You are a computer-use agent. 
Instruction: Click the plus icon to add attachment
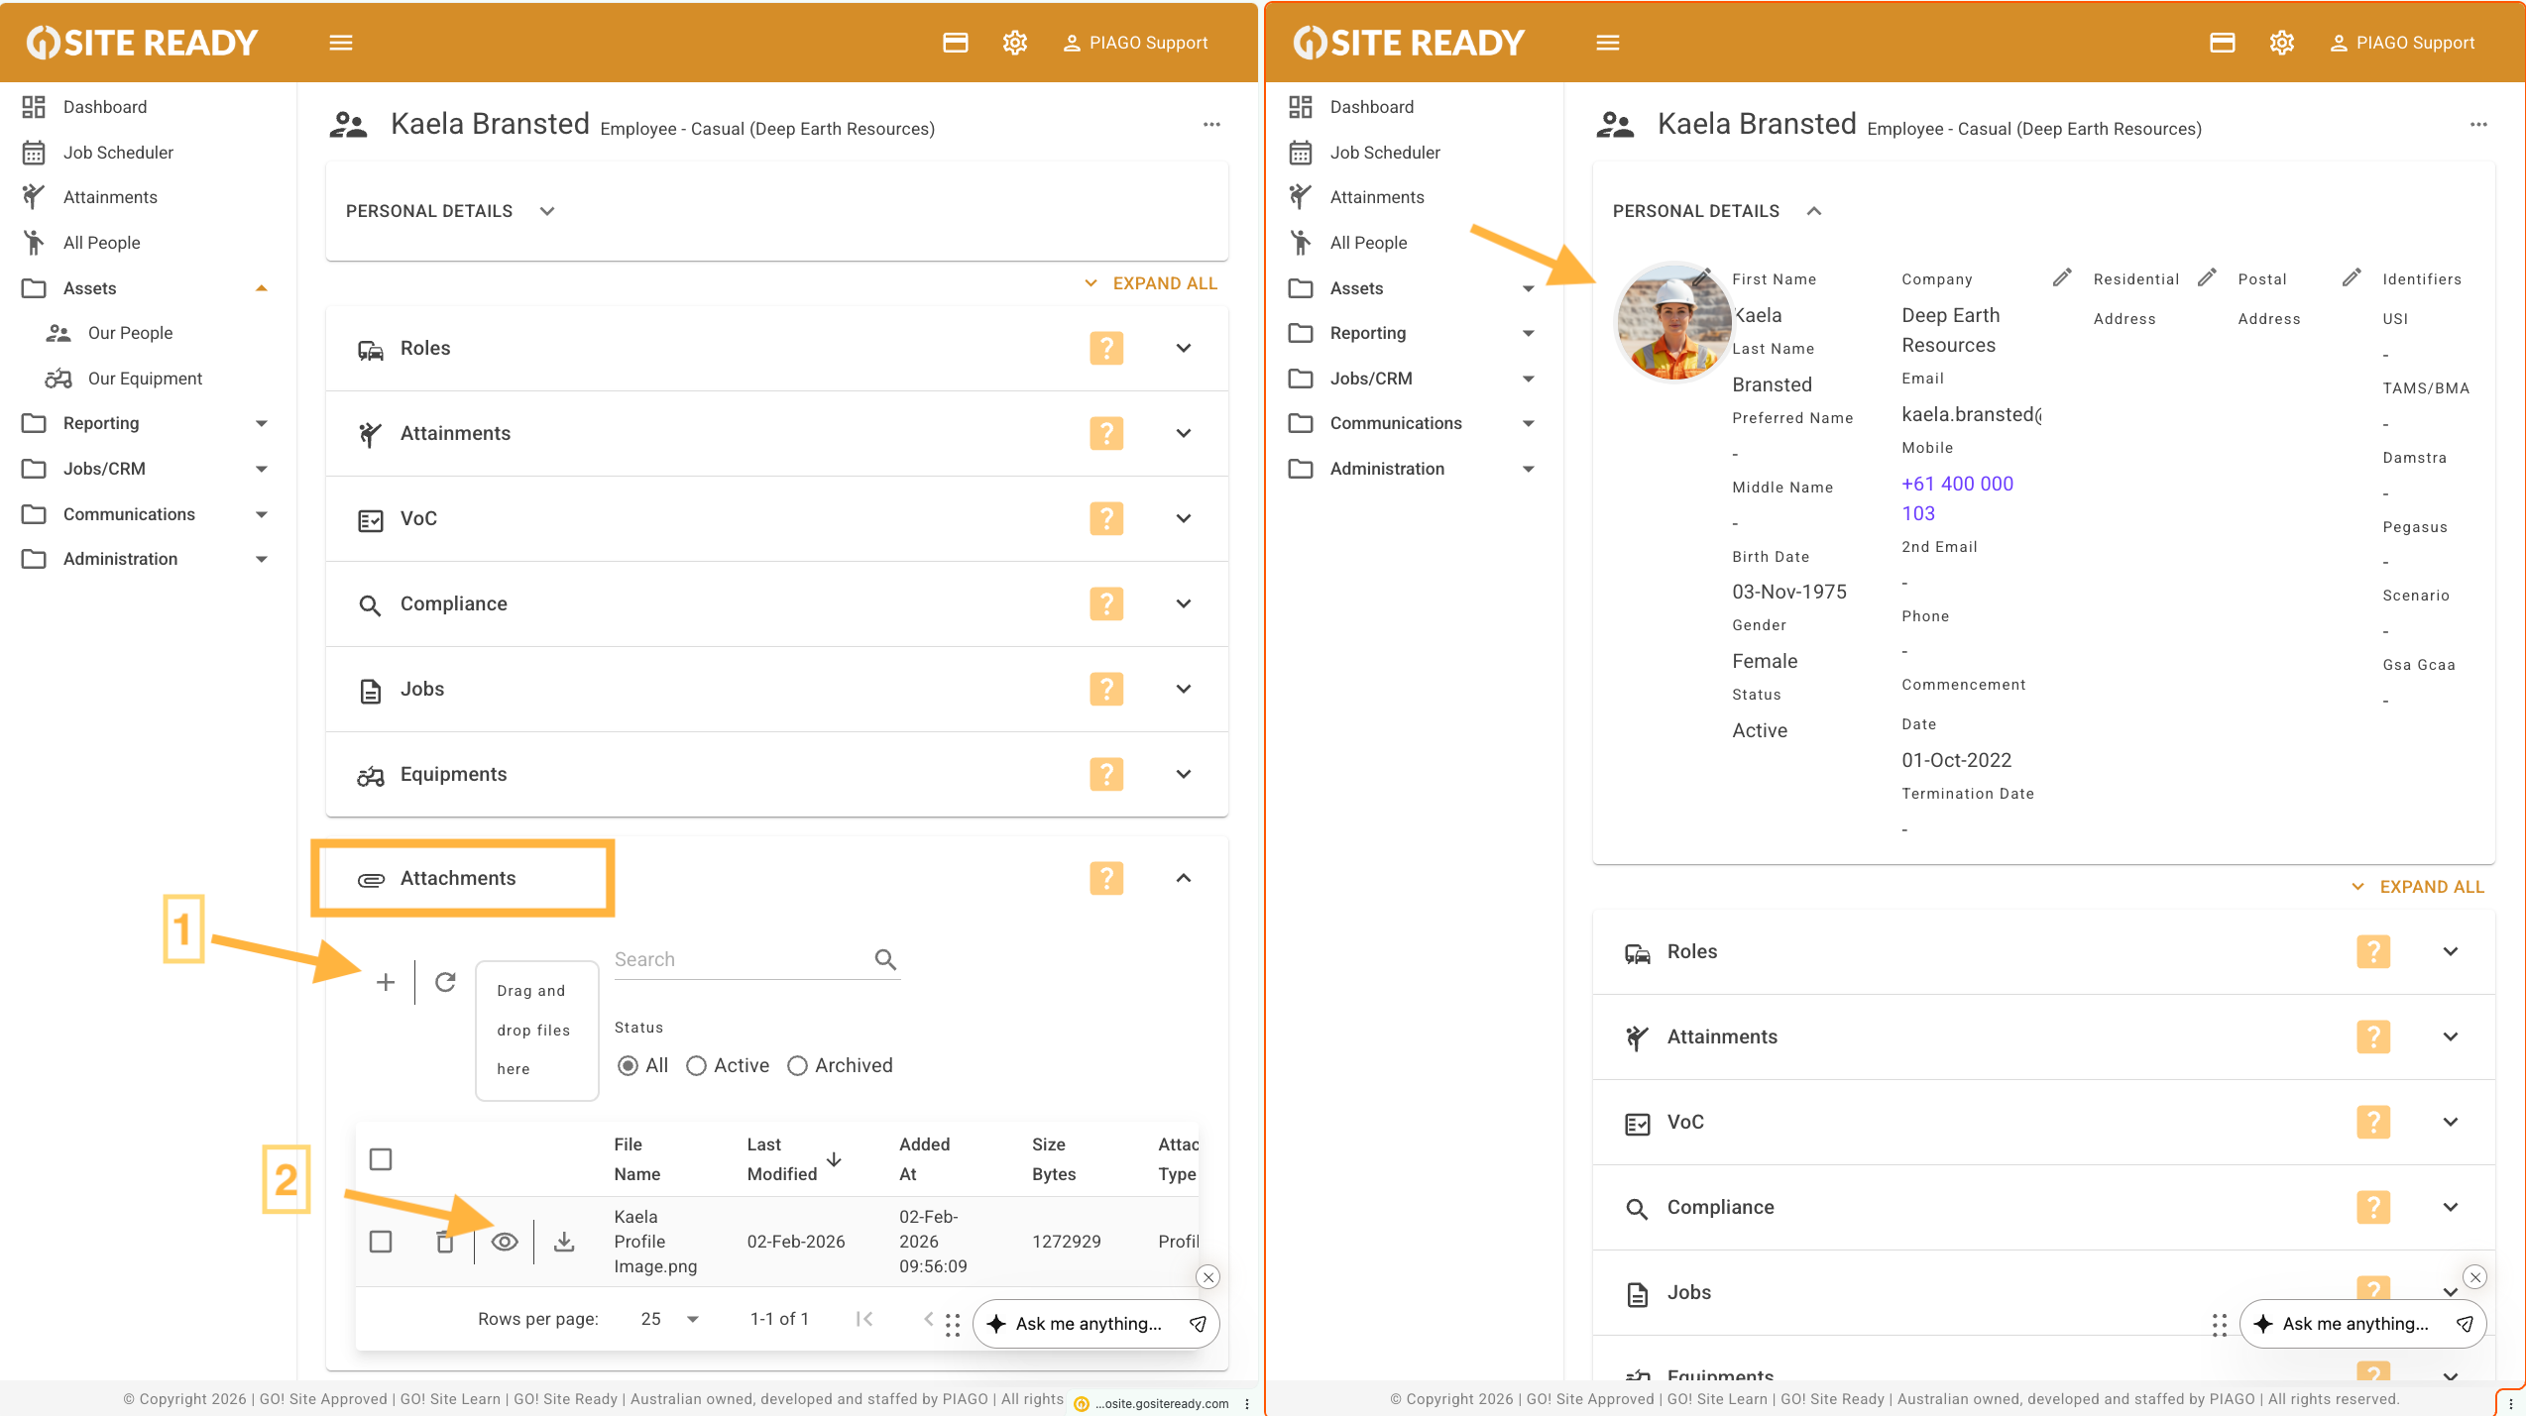click(386, 982)
